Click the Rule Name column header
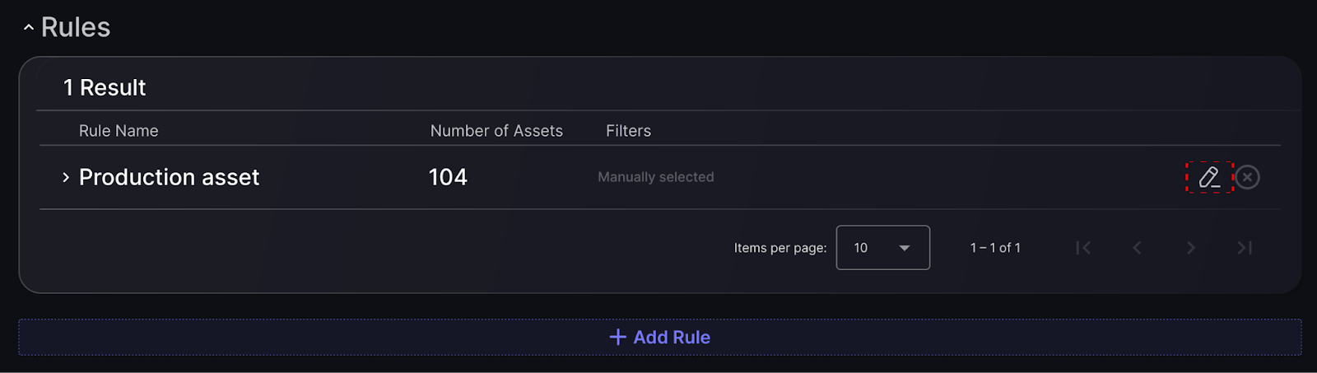Viewport: 1317px width, 373px height. click(119, 131)
